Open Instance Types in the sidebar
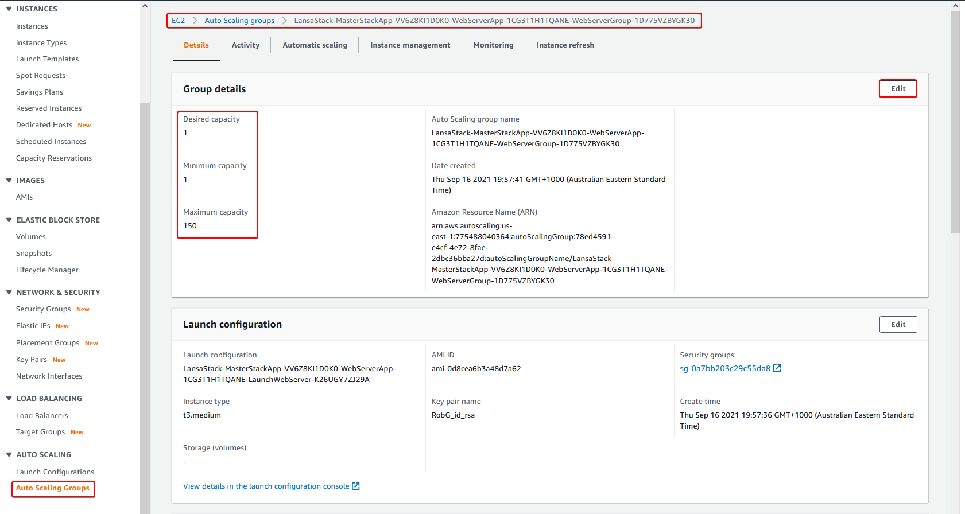 point(41,43)
